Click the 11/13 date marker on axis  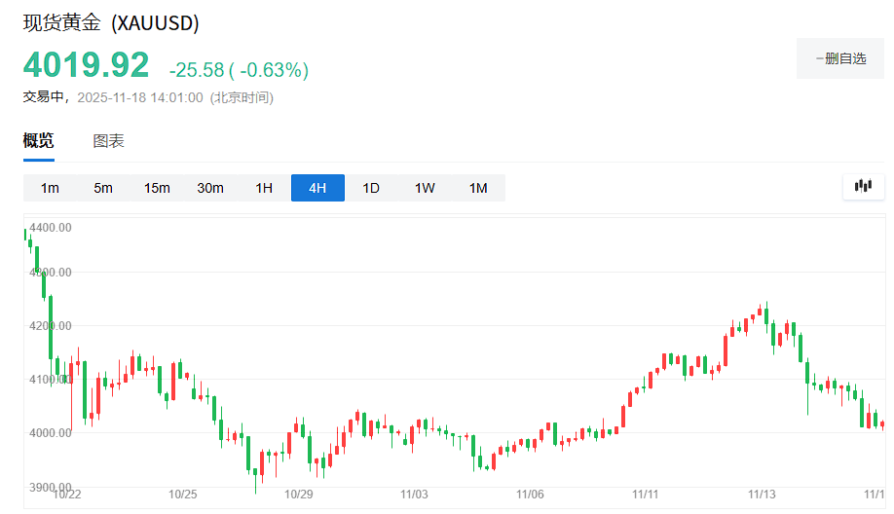[x=762, y=495]
